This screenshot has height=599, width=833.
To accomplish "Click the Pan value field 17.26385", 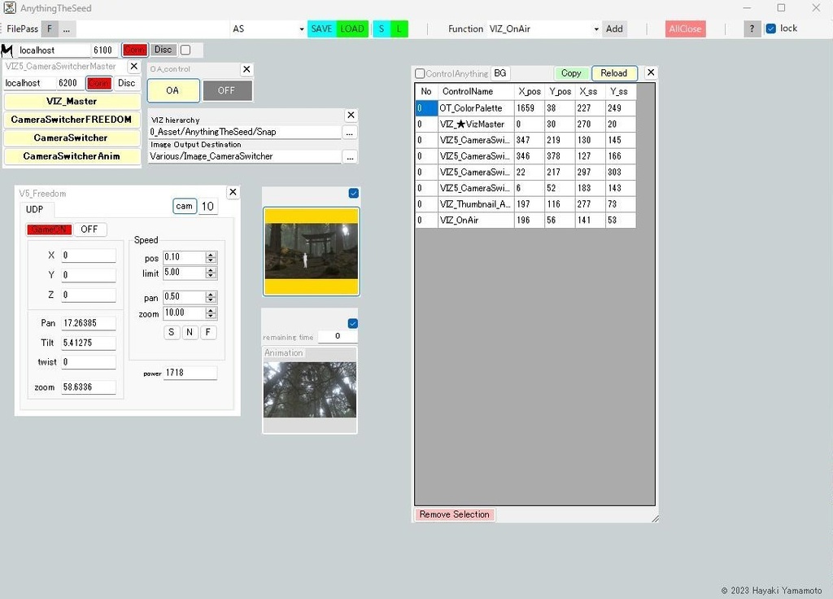I will click(x=88, y=323).
